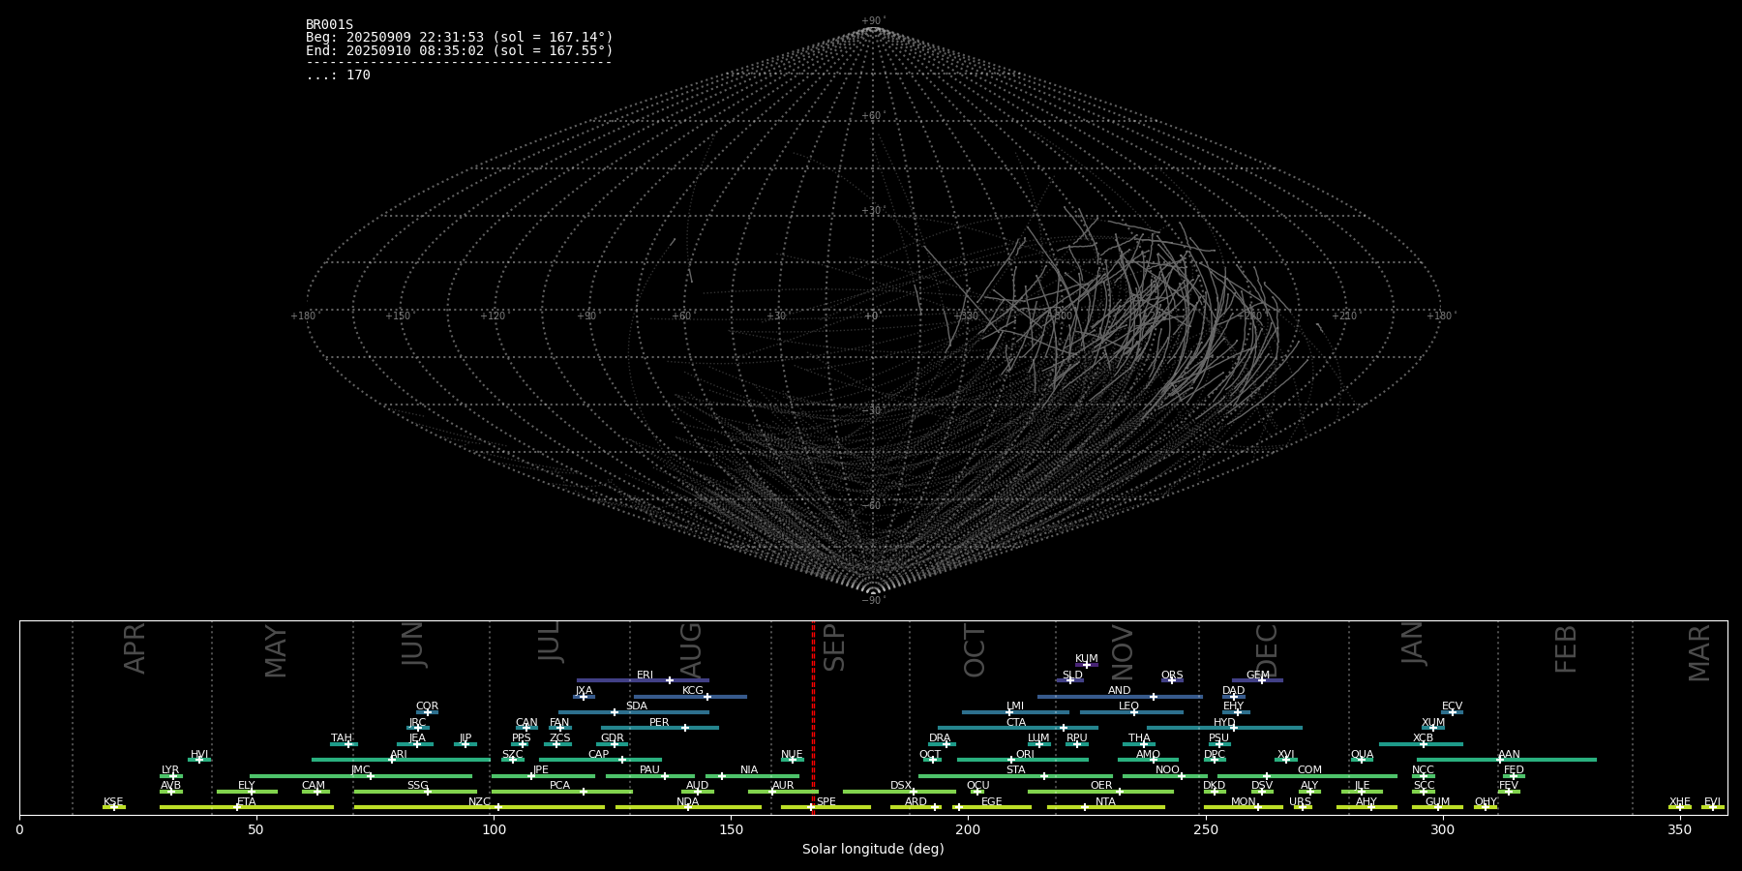Click the -90 label at map bottom
Viewport: 1742px width, 871px height.
click(873, 601)
